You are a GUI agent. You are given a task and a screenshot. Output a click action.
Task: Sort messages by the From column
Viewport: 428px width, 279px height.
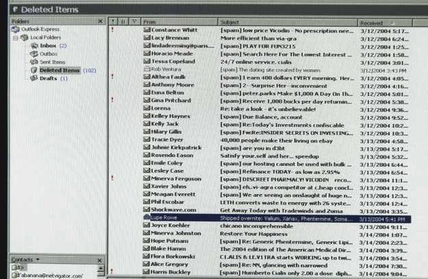[x=179, y=23]
